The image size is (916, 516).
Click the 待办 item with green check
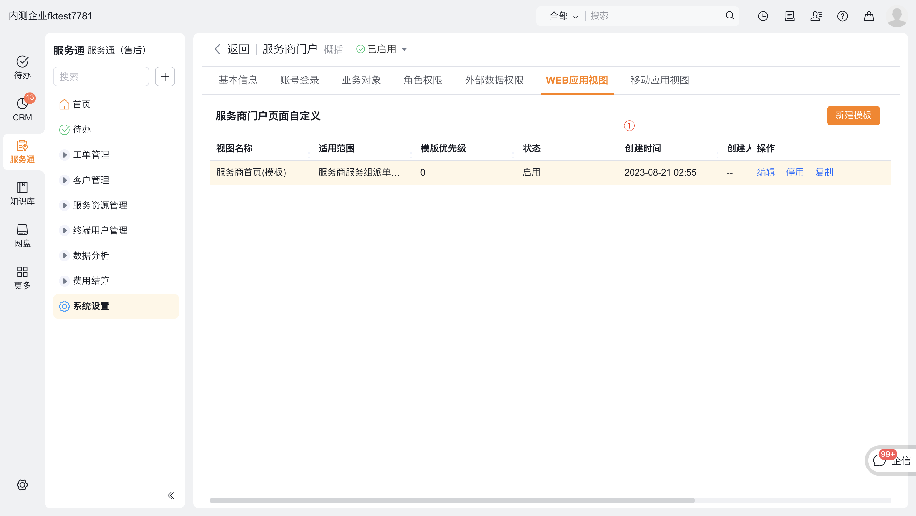(81, 130)
